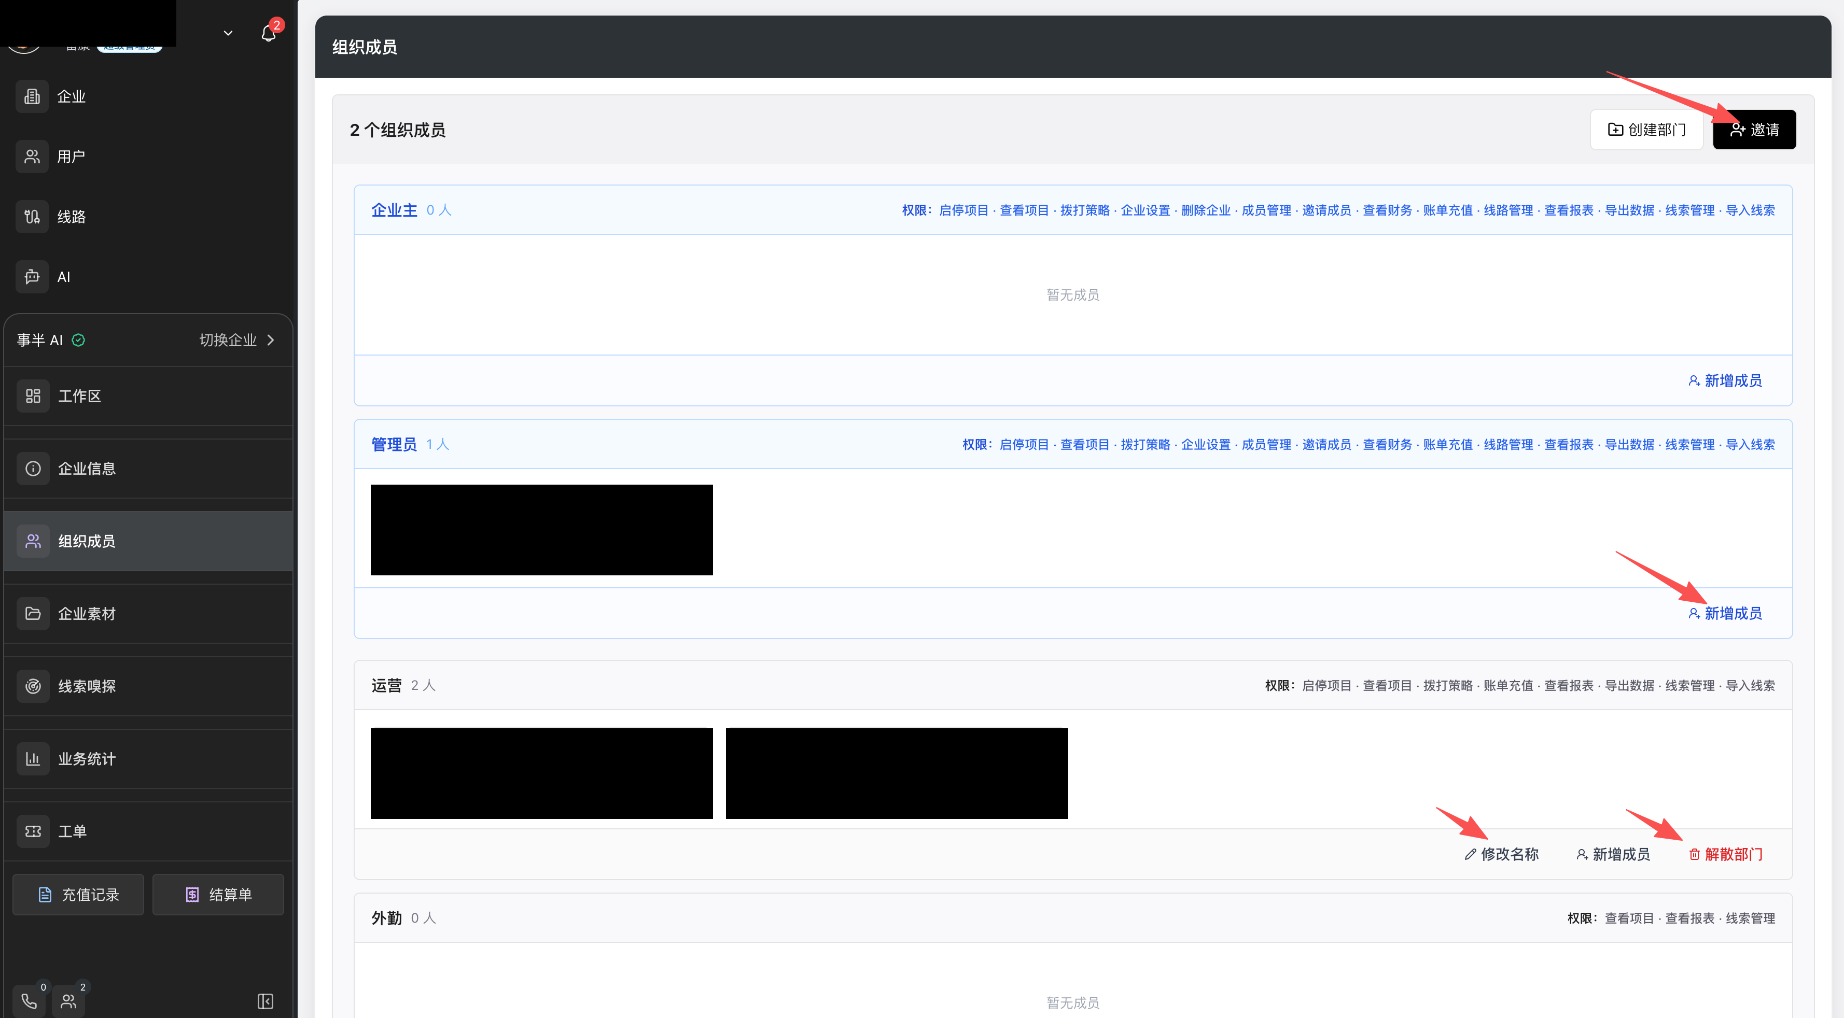
Task: Click the 创建部门 button
Action: point(1646,130)
